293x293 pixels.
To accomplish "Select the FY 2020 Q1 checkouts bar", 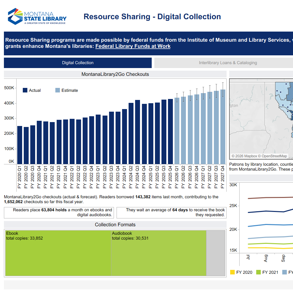I will point(20,145).
